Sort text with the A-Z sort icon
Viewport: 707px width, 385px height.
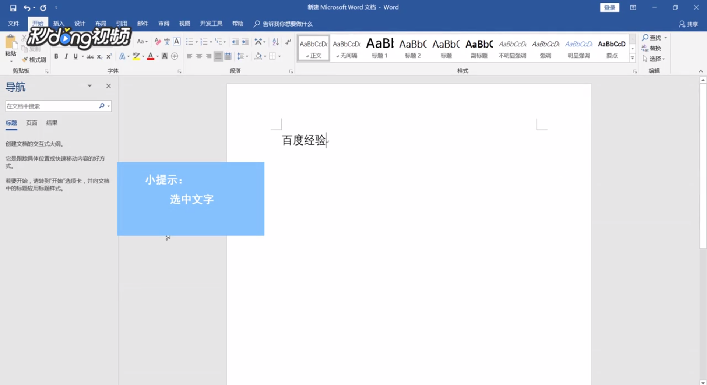tap(275, 42)
